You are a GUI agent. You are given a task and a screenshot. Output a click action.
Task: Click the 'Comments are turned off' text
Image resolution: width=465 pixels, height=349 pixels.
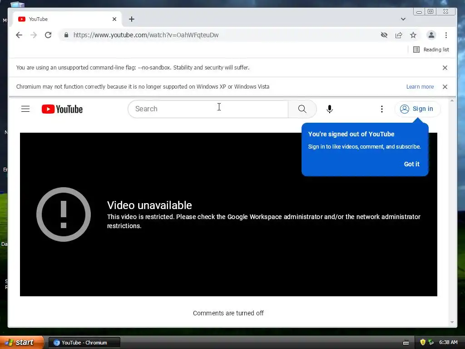(228, 313)
